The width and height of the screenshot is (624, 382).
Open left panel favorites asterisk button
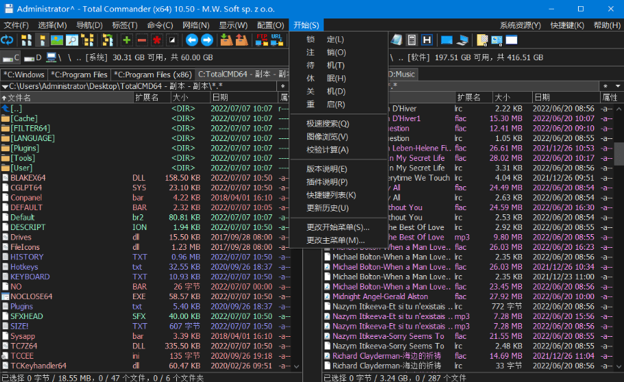coord(283,86)
